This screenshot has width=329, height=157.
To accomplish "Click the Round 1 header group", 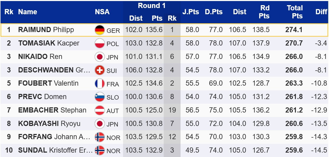I will pyautogui.click(x=152, y=6).
